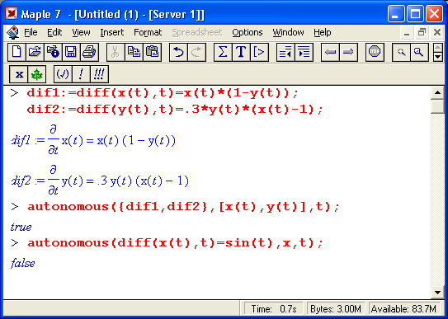Click the paste clipboard icon
Viewport: 448px width, 319px height.
click(152, 52)
